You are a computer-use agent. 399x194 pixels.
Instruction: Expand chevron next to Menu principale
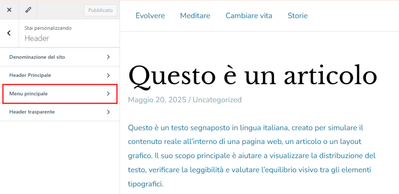coord(108,94)
